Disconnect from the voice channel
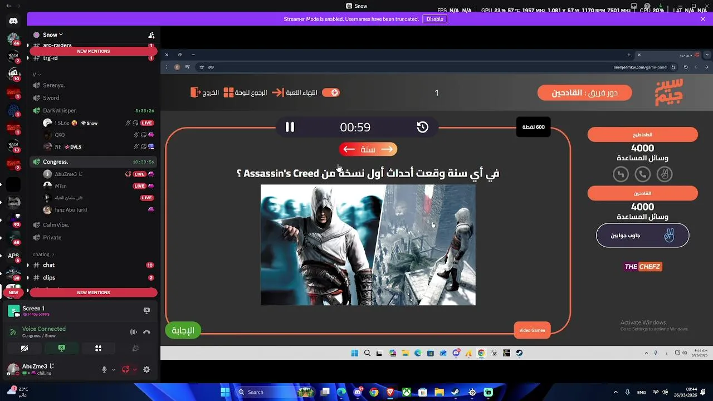 click(x=146, y=332)
